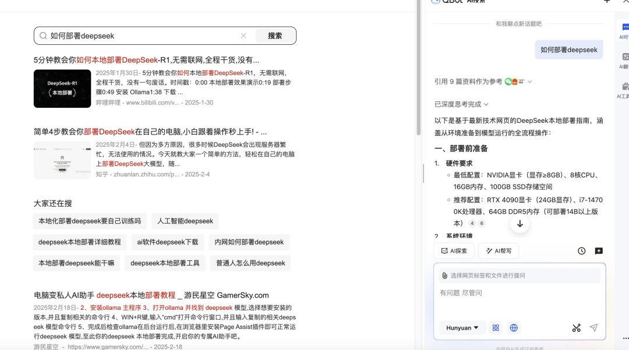Jump to latest reply with the down-arrow button
Screen dimensions: 629x350
(520, 224)
